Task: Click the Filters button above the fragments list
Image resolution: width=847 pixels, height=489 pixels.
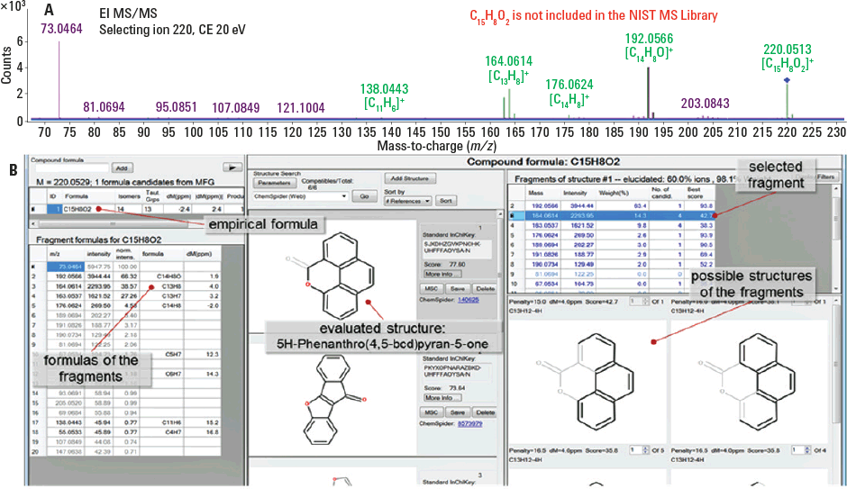Action: pos(825,177)
